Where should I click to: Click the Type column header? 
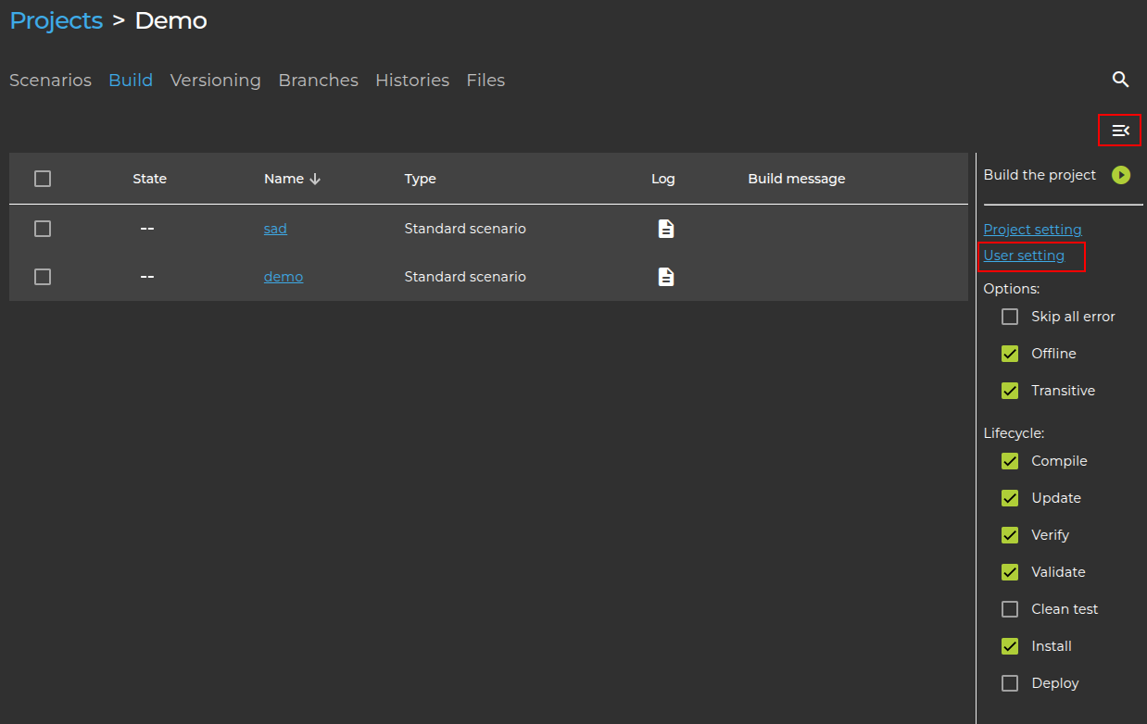coord(420,179)
